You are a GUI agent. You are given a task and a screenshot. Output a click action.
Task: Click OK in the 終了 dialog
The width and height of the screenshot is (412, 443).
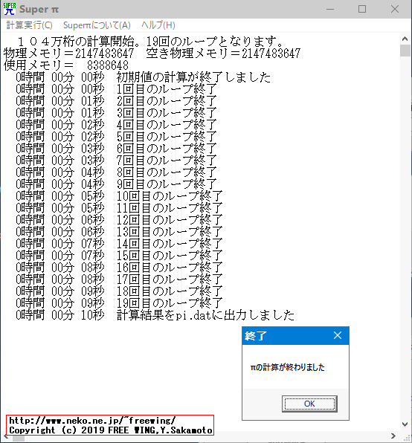(309, 404)
